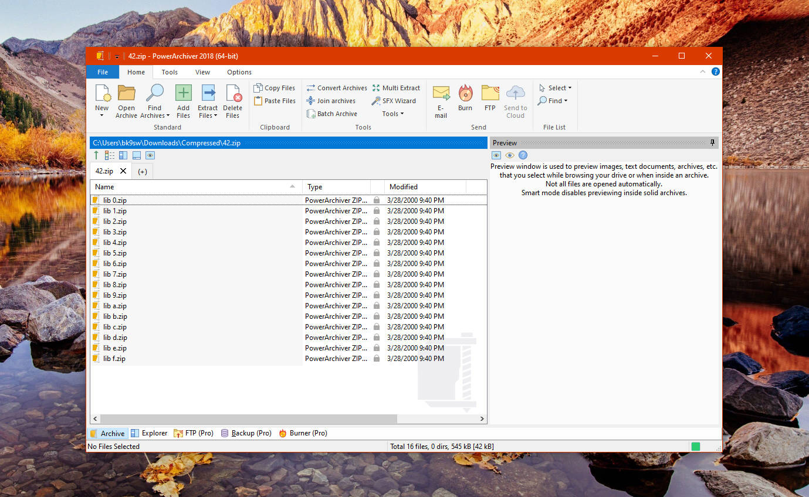Launch Join archives tool
The width and height of the screenshot is (809, 497).
[331, 101]
